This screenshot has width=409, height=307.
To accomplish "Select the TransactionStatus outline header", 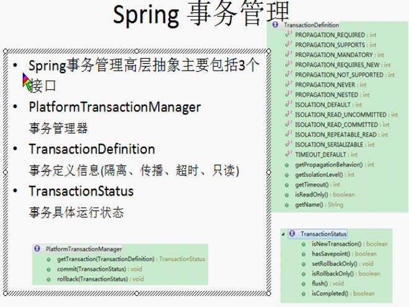I will [318, 234].
